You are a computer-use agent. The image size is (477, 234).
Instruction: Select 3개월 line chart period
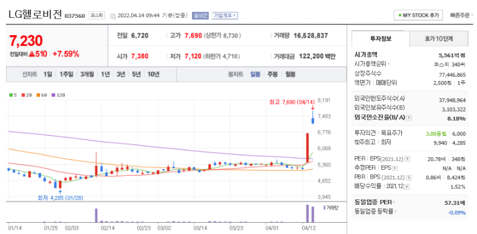(x=87, y=74)
